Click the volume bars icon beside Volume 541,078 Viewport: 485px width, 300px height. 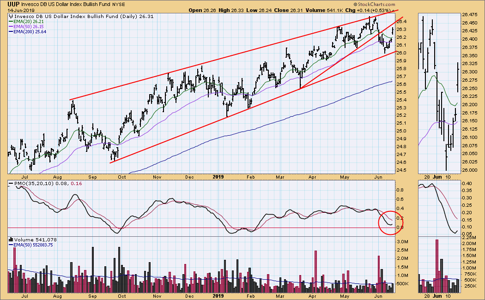(x=11, y=240)
